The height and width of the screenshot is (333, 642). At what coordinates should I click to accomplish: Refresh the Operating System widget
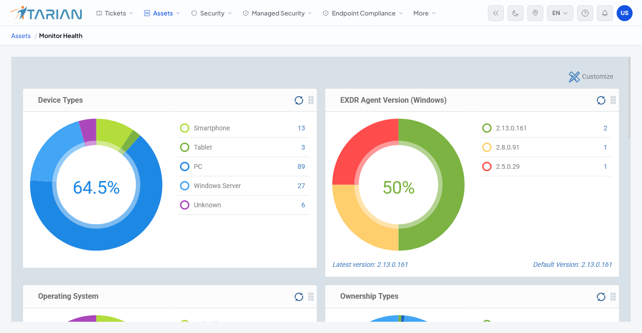(299, 296)
